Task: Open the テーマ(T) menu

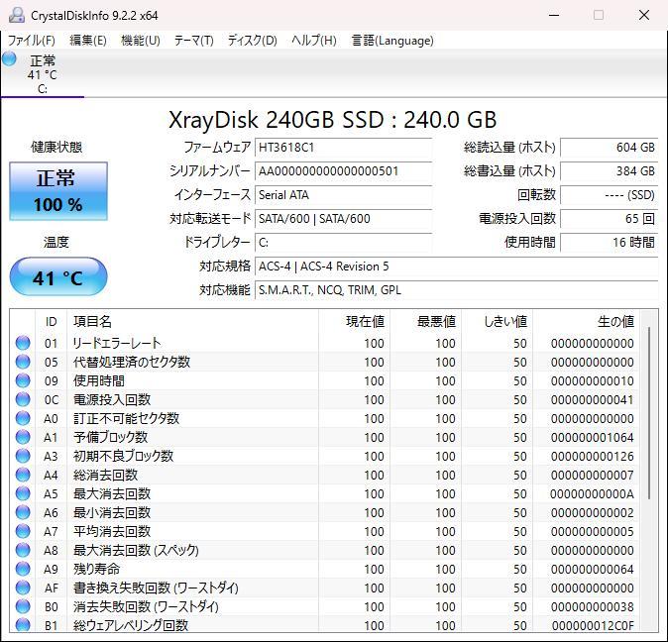Action: pyautogui.click(x=194, y=41)
